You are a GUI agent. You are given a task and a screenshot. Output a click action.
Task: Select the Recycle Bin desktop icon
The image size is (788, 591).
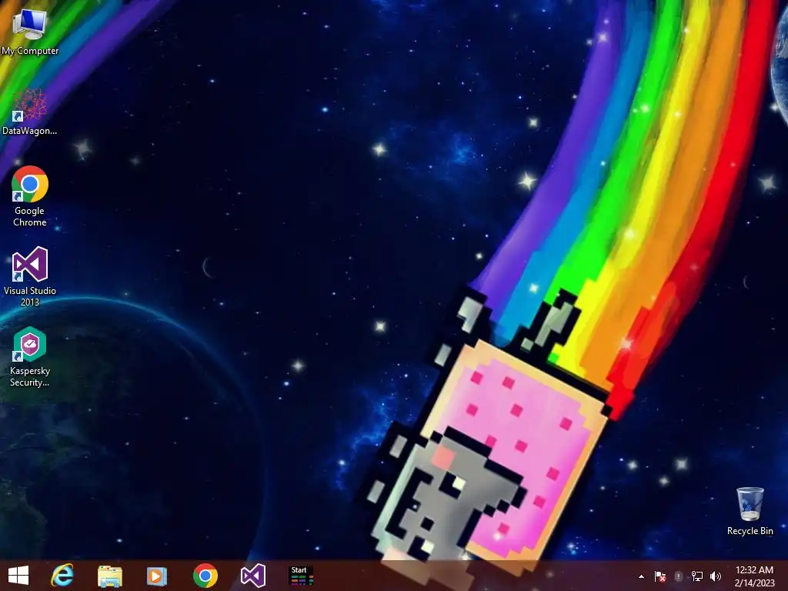pyautogui.click(x=750, y=511)
